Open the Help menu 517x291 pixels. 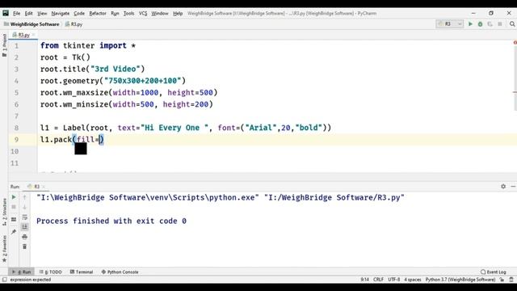click(178, 13)
